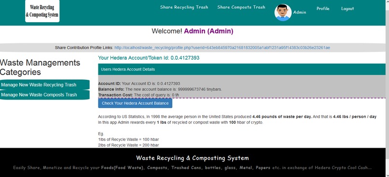The height and width of the screenshot is (177, 389).
Task: Click the footer tagline about Hedera Crypto Cool Cash
Action: point(192,167)
